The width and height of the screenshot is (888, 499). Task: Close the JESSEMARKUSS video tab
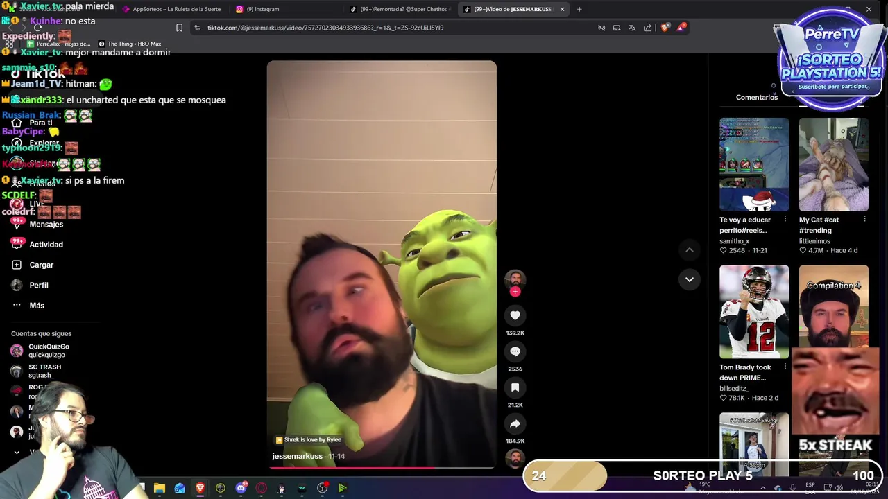coord(562,9)
